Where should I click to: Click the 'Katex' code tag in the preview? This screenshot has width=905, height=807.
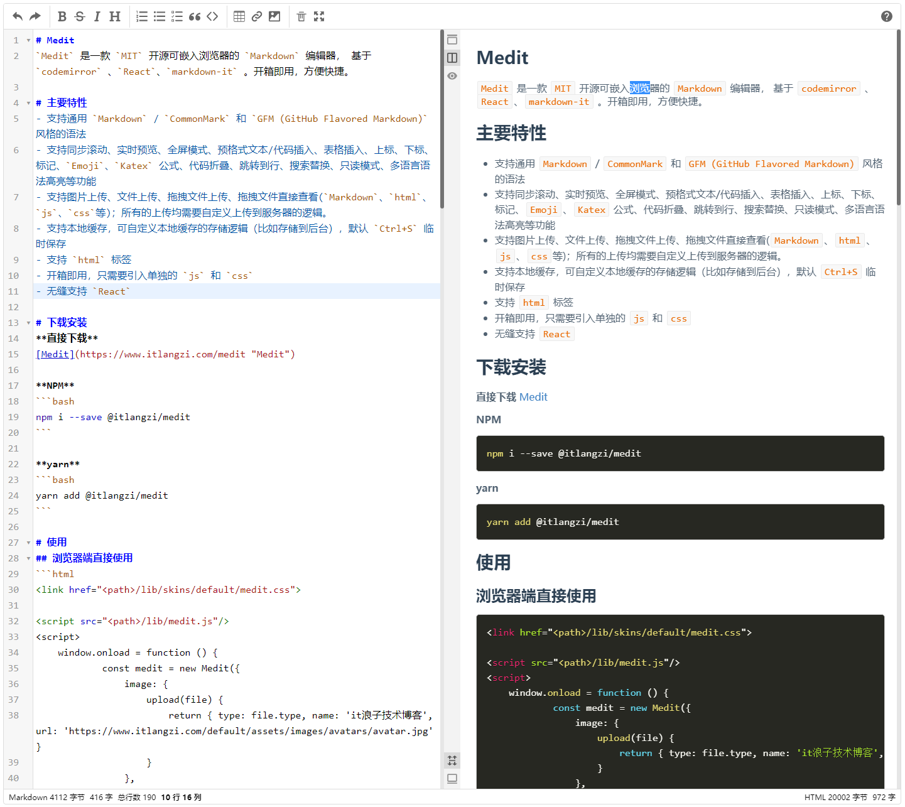click(x=592, y=210)
